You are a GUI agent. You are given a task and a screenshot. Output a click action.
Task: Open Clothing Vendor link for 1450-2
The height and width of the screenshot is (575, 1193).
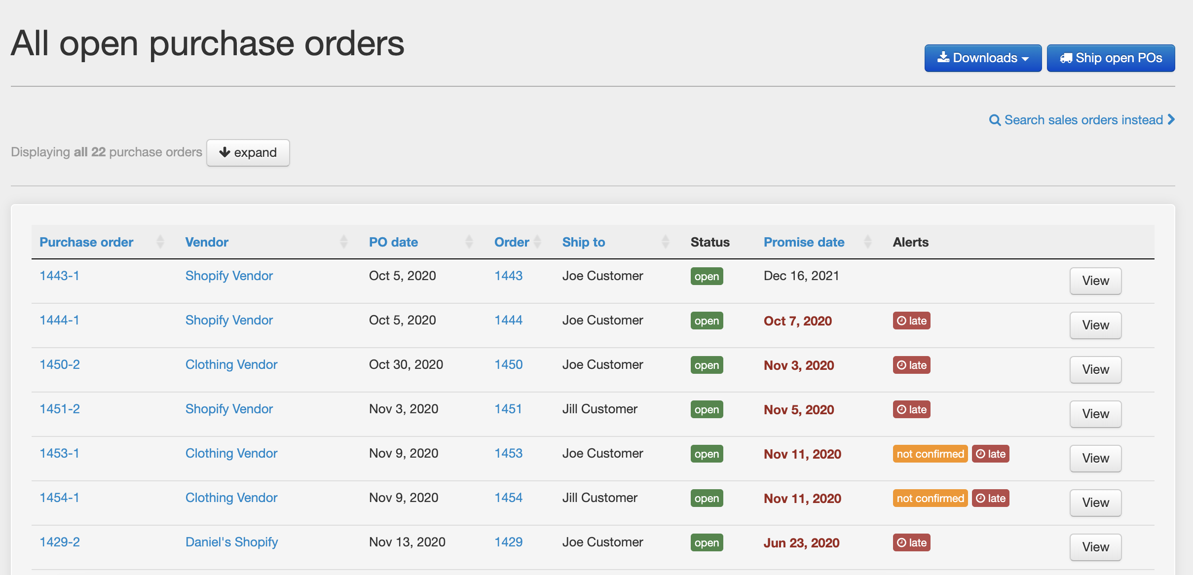[231, 364]
